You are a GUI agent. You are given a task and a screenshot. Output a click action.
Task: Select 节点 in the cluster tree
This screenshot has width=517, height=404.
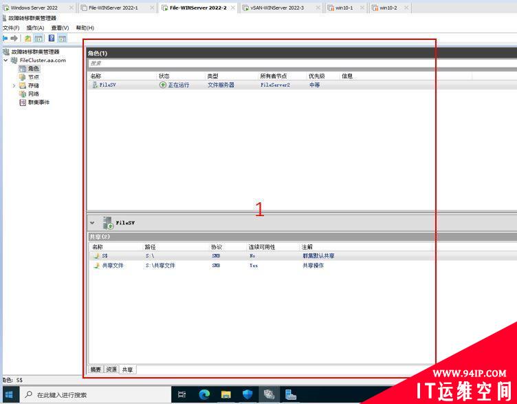[x=33, y=77]
